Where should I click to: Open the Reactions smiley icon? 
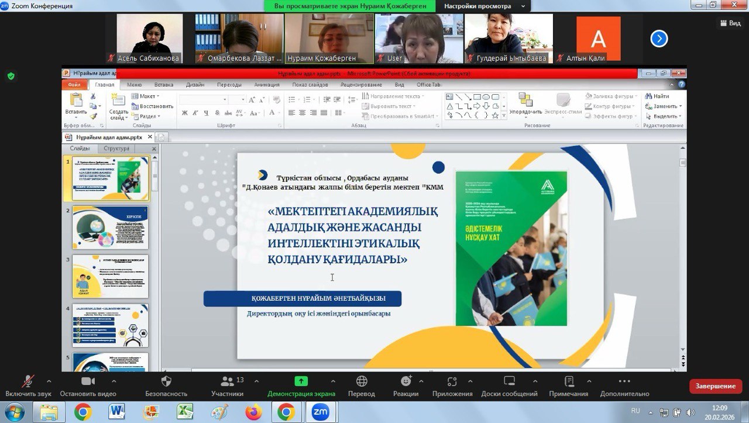pyautogui.click(x=406, y=382)
